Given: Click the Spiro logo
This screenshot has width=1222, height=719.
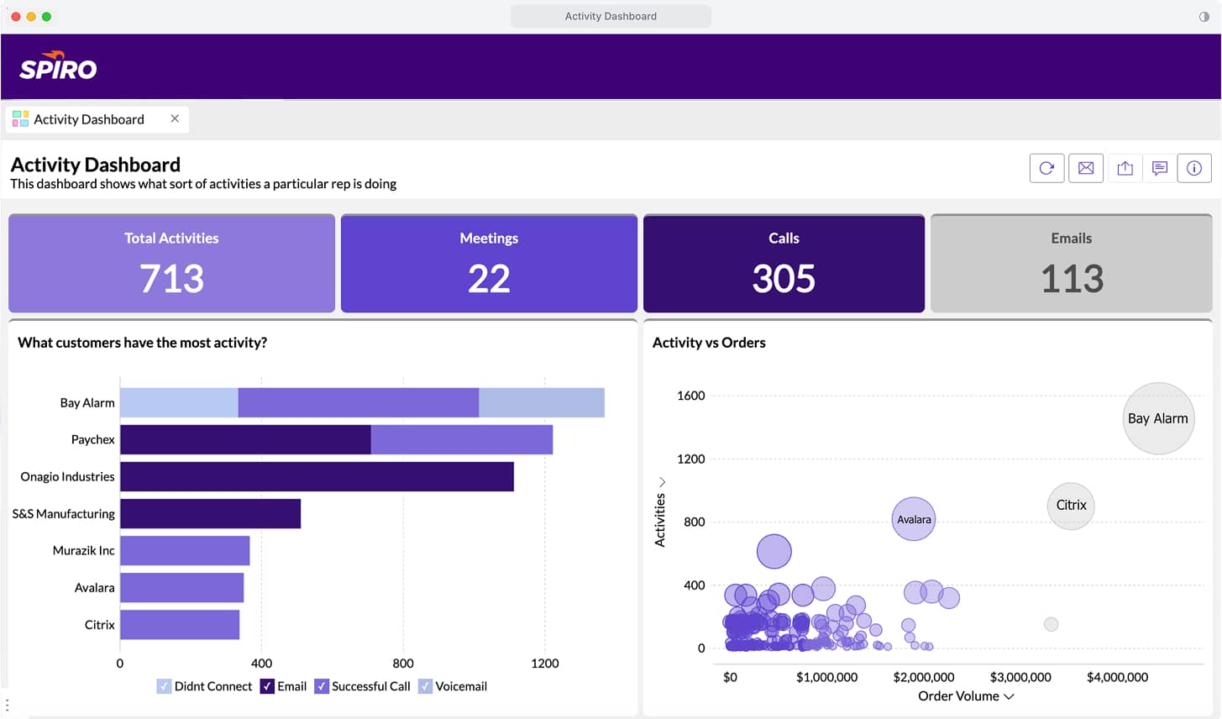Looking at the screenshot, I should tap(58, 66).
